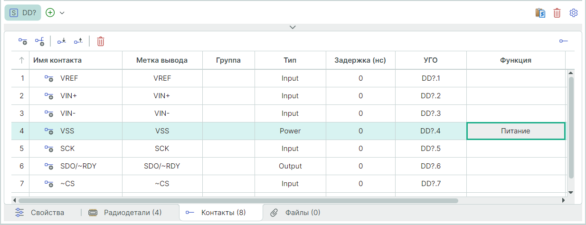586x225 pixels.
Task: Click the pin icon at the toolbar's right end
Action: click(564, 41)
